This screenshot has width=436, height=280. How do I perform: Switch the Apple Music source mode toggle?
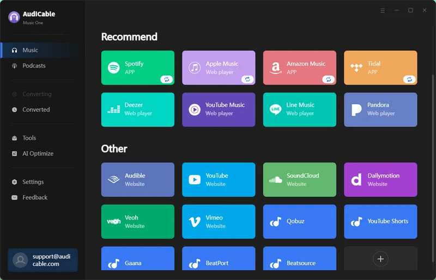(247, 80)
